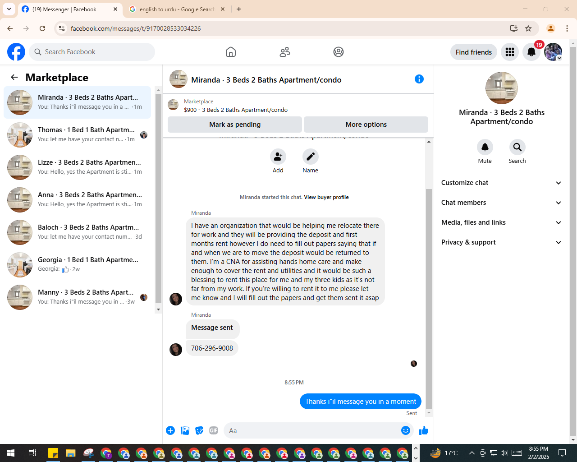Click More options button

tap(366, 125)
